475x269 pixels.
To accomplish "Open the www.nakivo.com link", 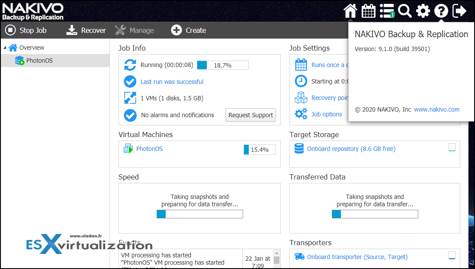I will pyautogui.click(x=436, y=110).
